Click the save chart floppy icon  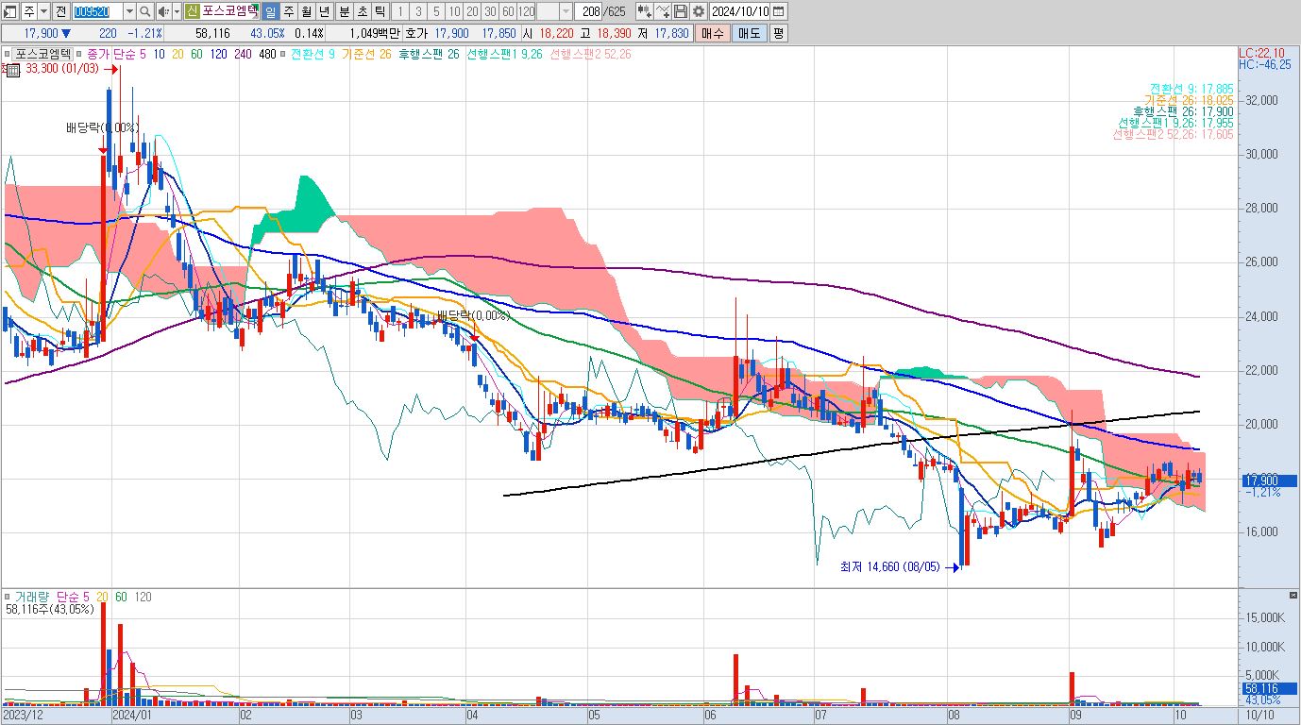(x=681, y=11)
